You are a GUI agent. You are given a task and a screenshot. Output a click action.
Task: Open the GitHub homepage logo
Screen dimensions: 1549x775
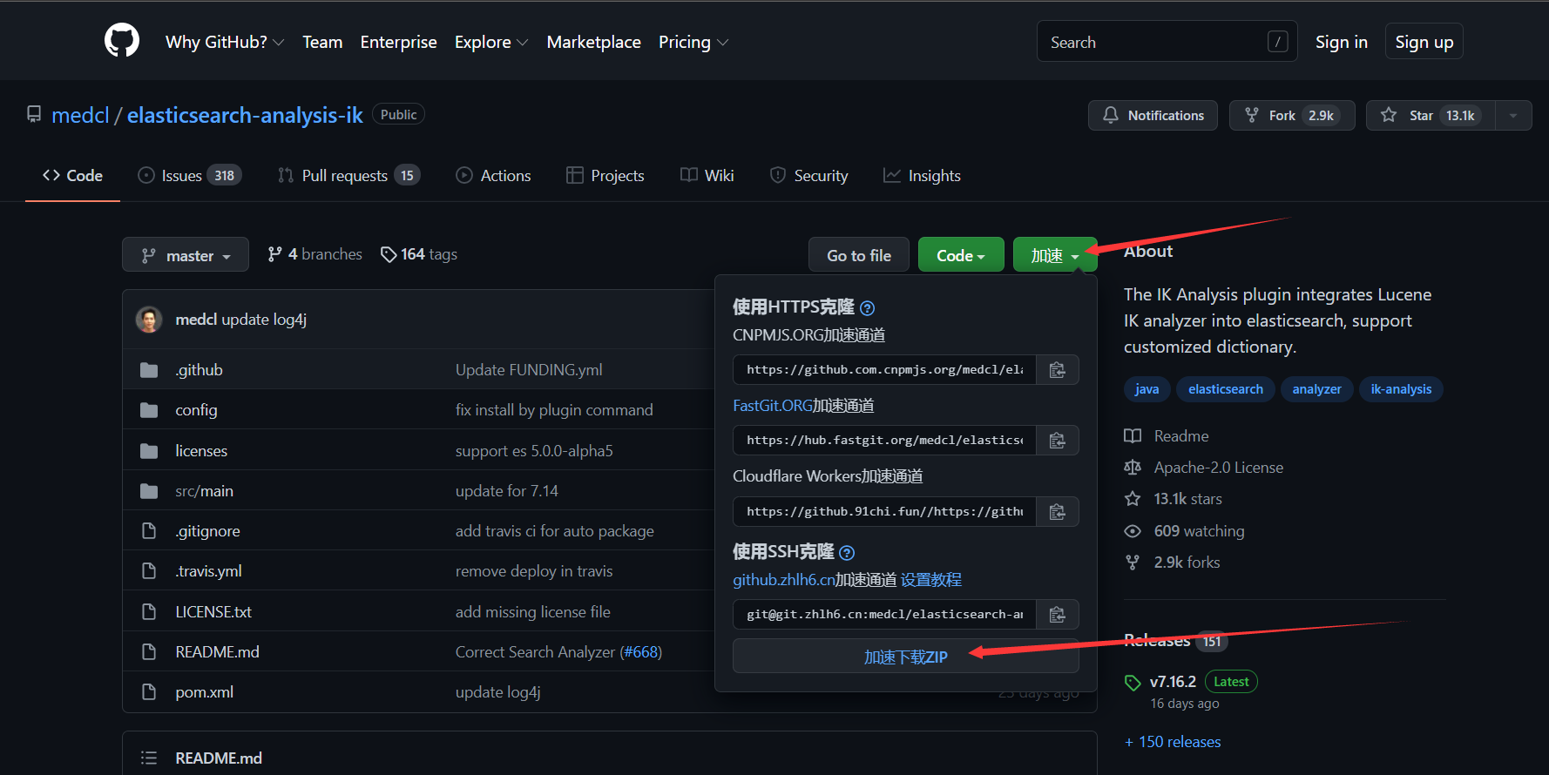pyautogui.click(x=122, y=41)
